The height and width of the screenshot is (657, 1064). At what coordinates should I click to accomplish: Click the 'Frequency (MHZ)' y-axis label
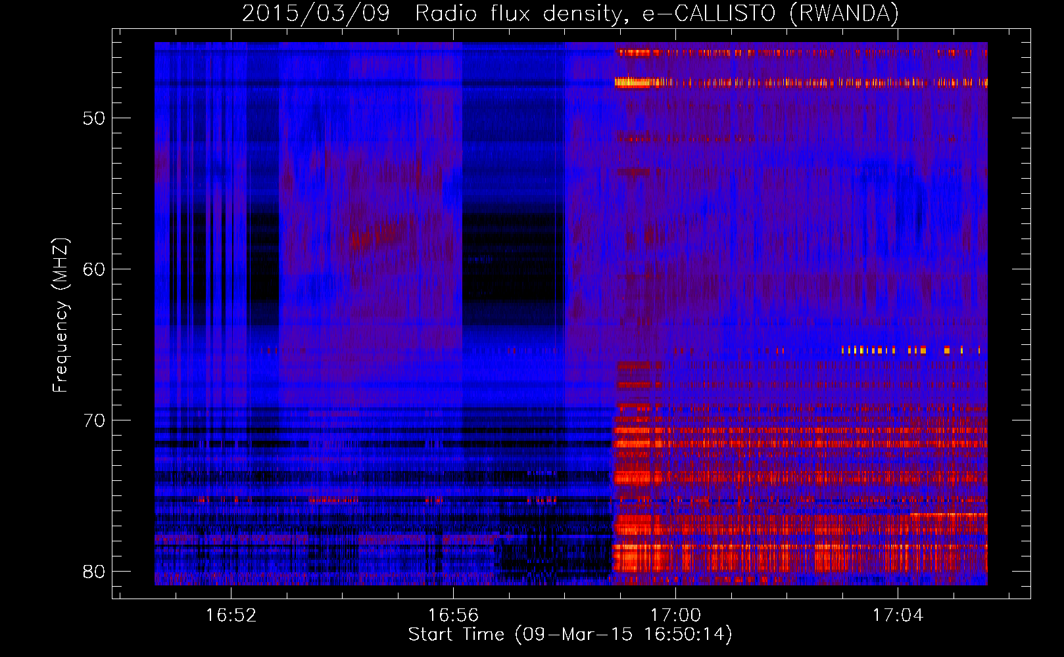(x=60, y=315)
